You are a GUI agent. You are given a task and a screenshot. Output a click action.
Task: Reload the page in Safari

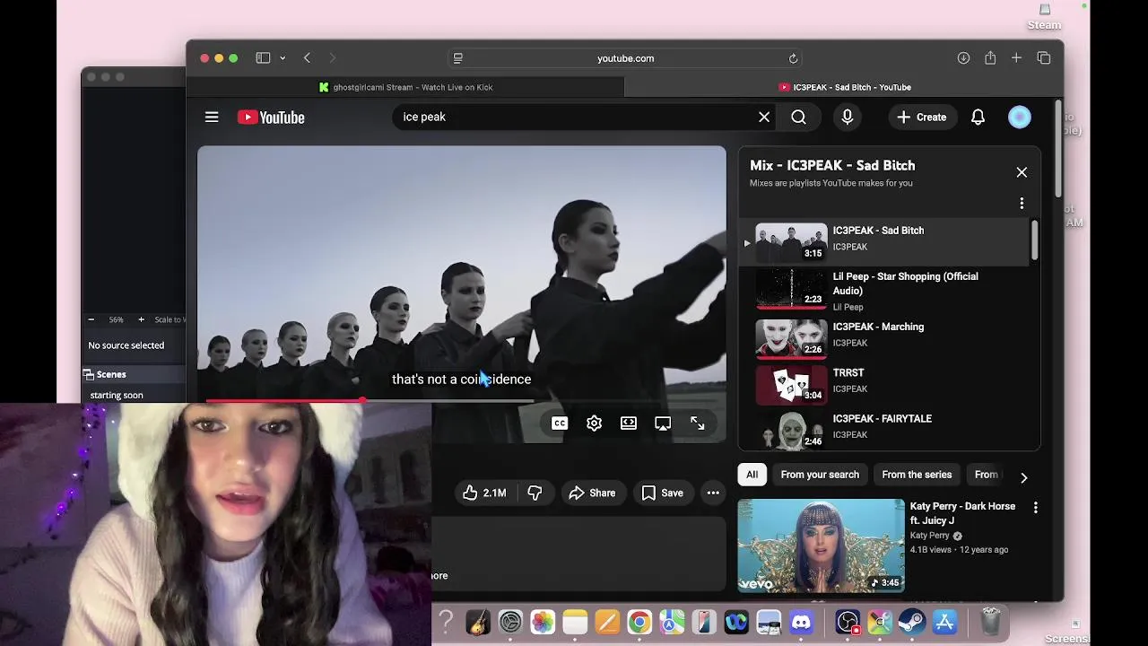[793, 58]
